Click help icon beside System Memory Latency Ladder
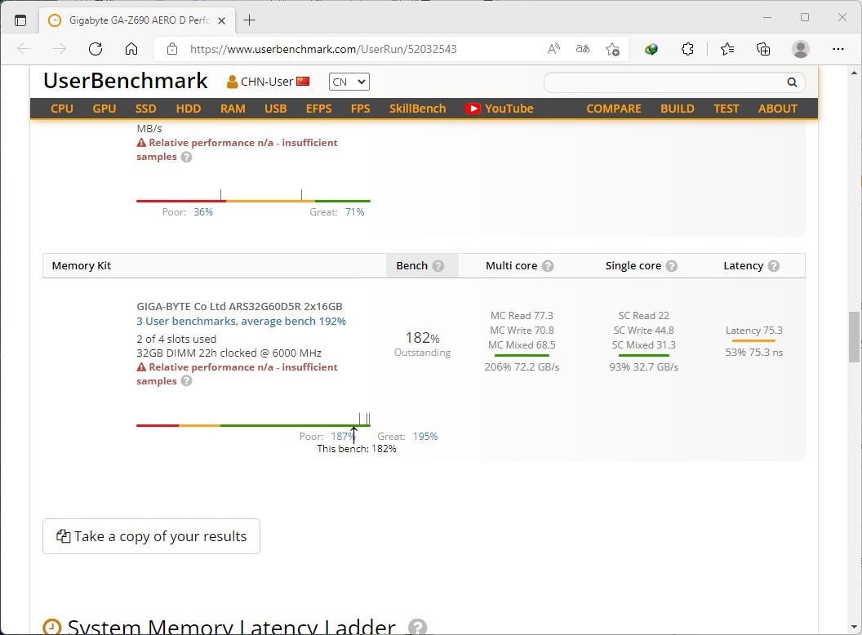 pos(417,627)
